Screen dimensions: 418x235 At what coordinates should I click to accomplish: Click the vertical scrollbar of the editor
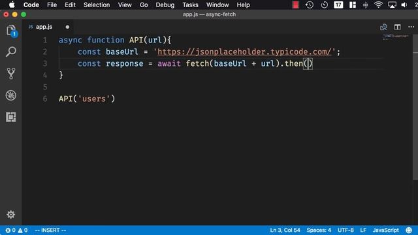click(x=415, y=106)
